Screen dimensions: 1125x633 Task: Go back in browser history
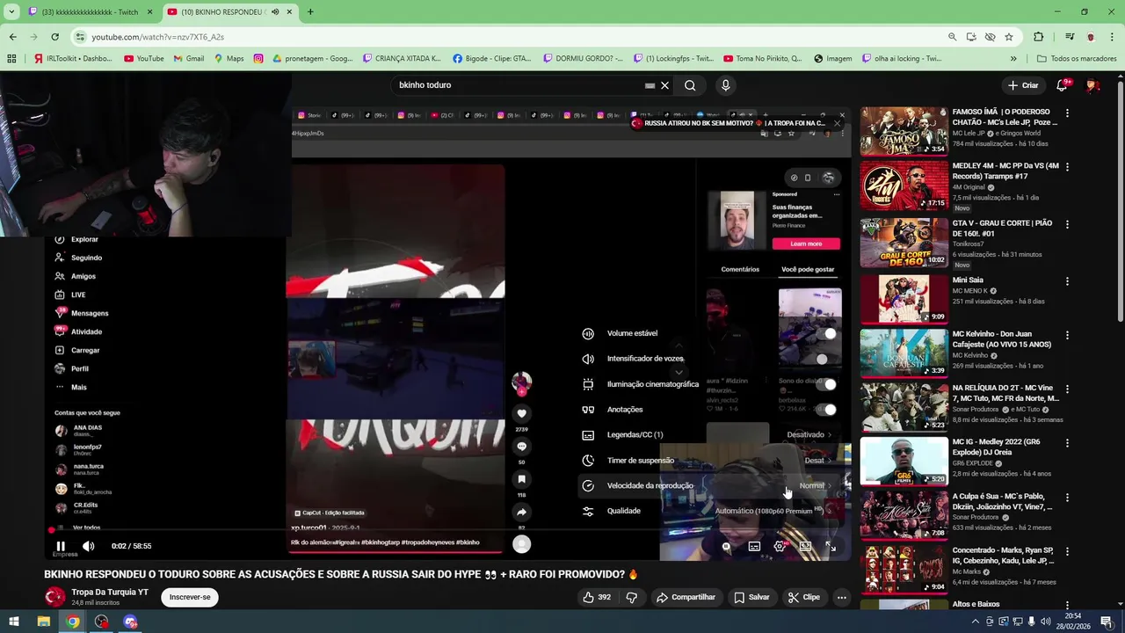[12, 37]
